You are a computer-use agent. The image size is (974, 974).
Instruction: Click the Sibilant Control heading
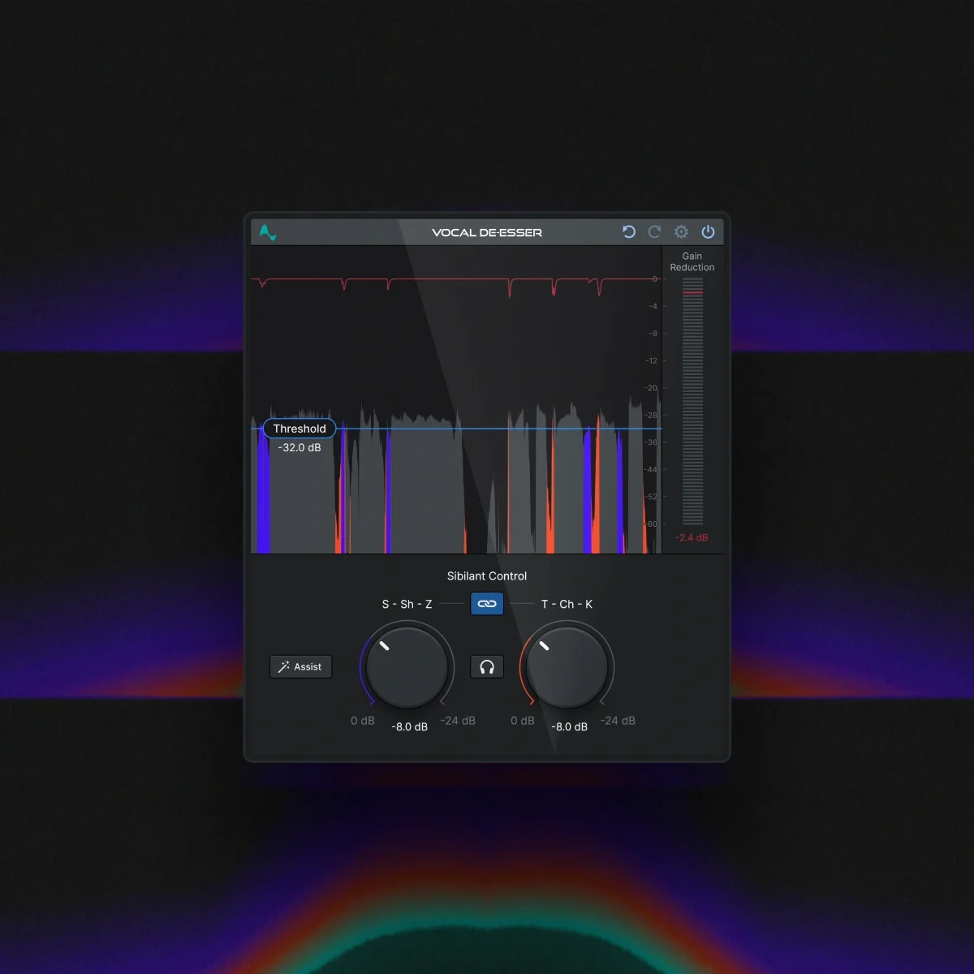[487, 576]
